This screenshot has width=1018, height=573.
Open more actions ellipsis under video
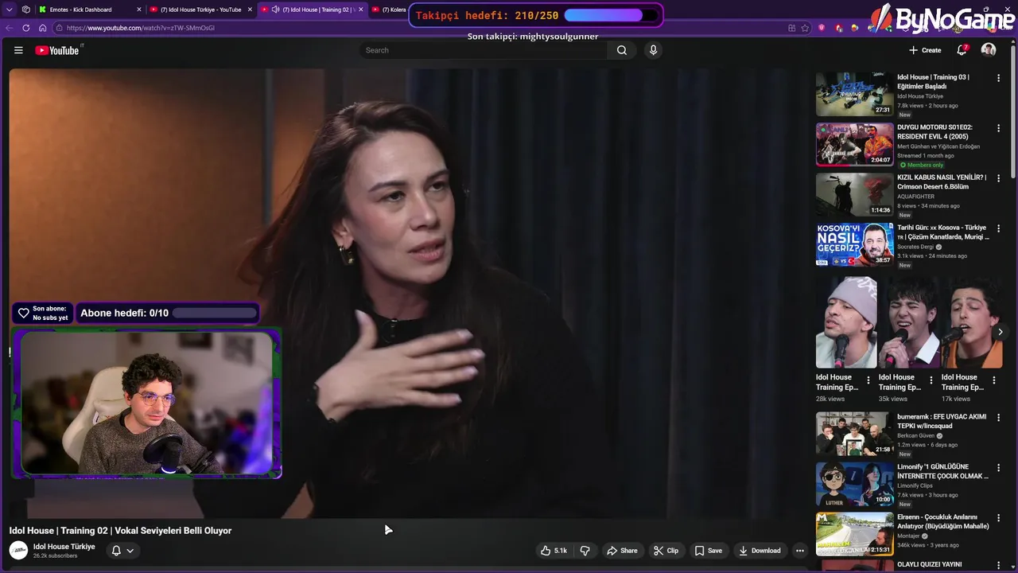(800, 551)
